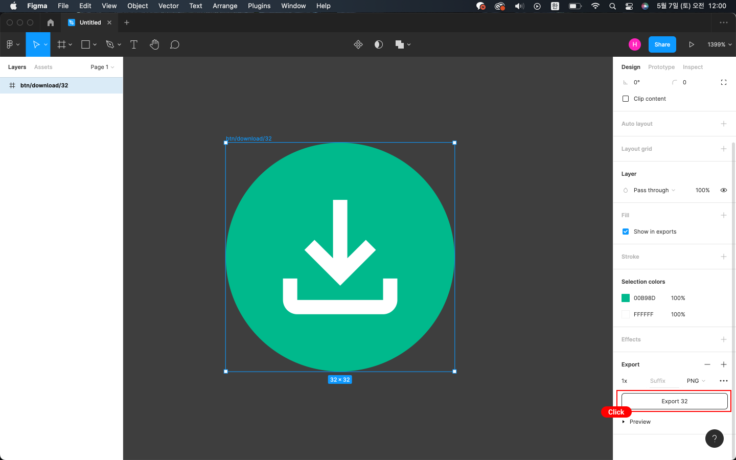Add an Effect with plus icon
Viewport: 736px width, 460px height.
click(724, 339)
